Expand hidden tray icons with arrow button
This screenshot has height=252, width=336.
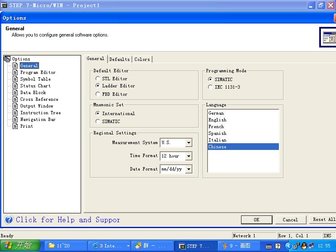click(x=289, y=246)
